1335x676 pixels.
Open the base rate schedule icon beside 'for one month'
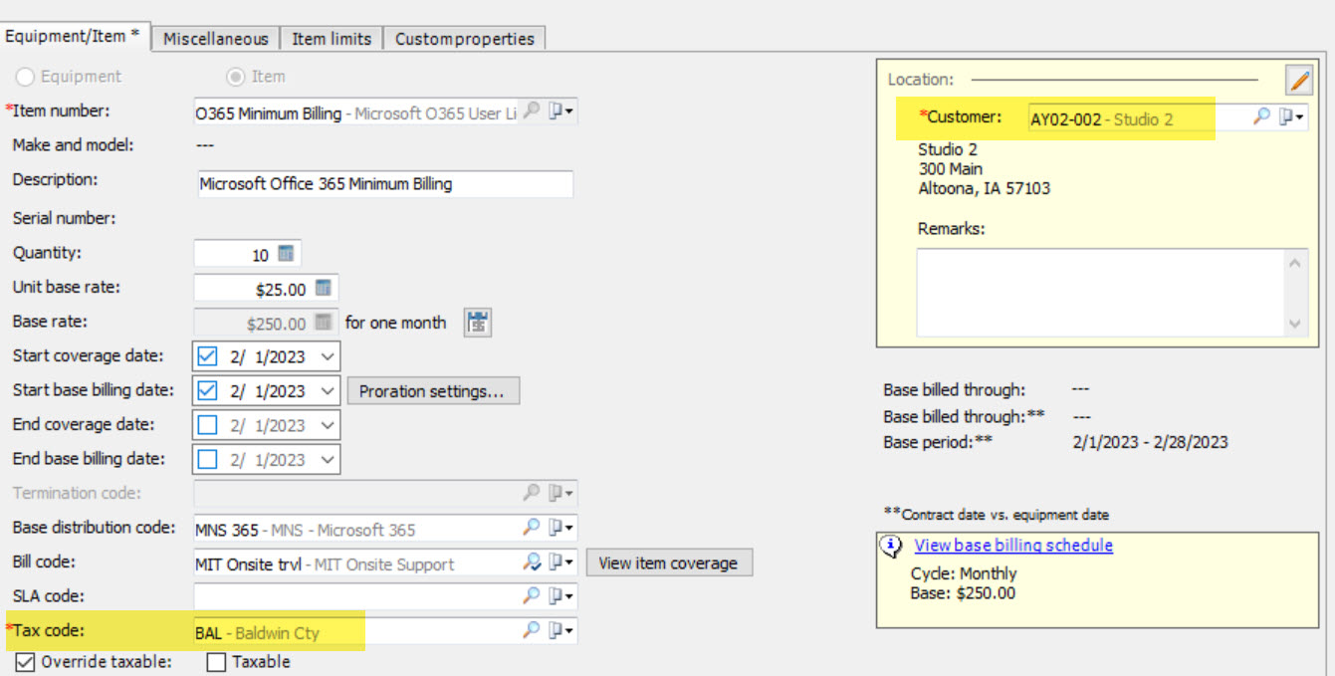(x=478, y=322)
